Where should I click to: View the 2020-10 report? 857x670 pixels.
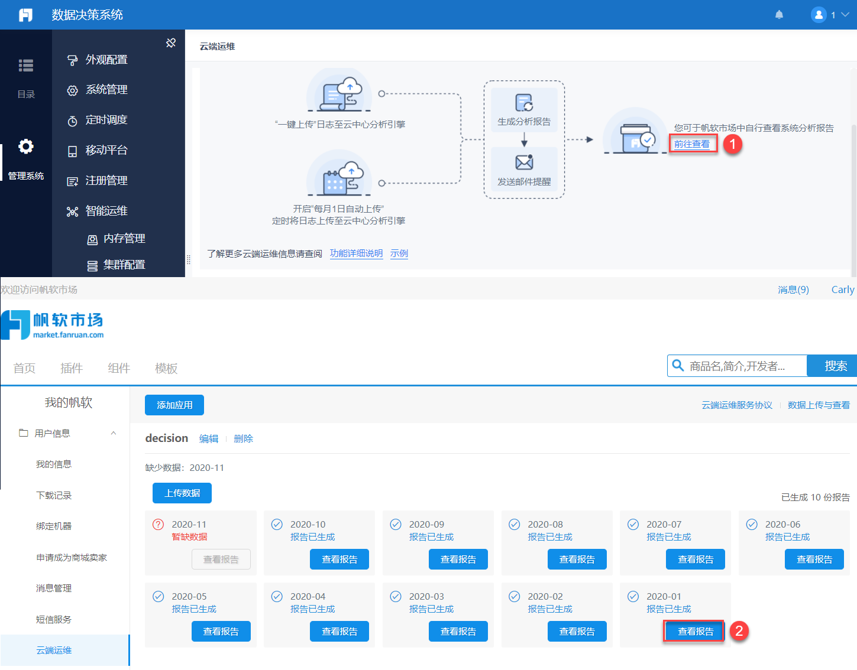339,560
